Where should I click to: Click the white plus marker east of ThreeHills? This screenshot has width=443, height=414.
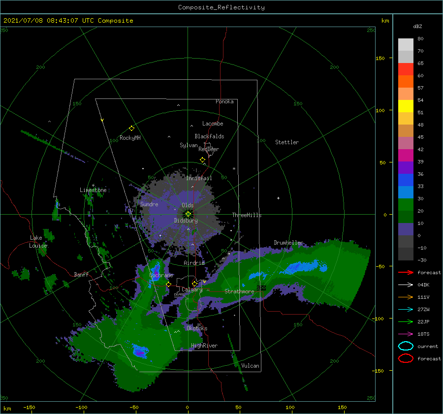tap(278, 198)
